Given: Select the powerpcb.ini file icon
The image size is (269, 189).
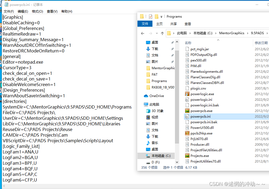Looking at the screenshot, I should click(187, 116).
